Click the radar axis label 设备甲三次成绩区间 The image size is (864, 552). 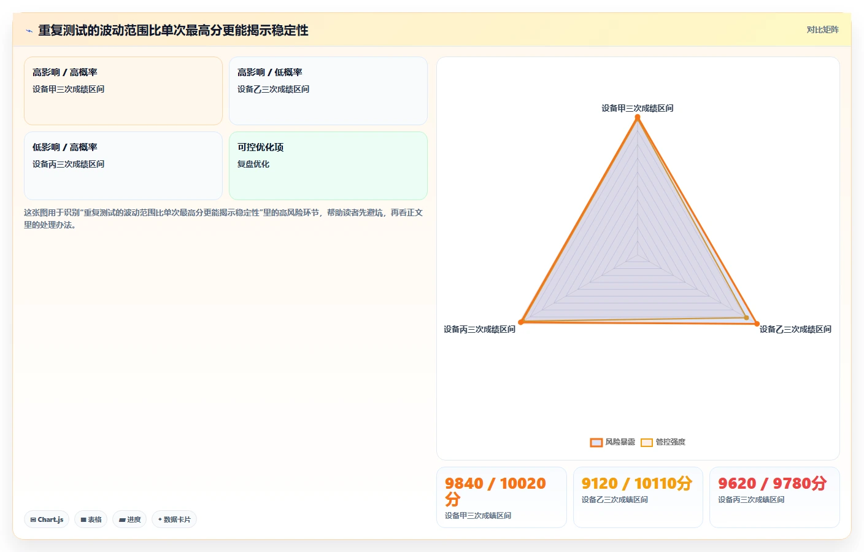coord(638,108)
